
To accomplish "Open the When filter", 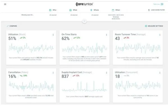I will [116, 10].
